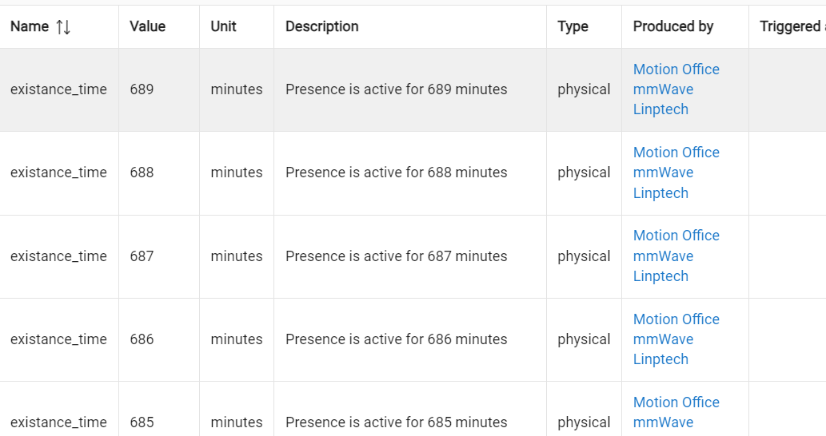Screen dimensions: 826x436
Task: Open Motion Office mmWave link for 685 row
Action: (676, 412)
